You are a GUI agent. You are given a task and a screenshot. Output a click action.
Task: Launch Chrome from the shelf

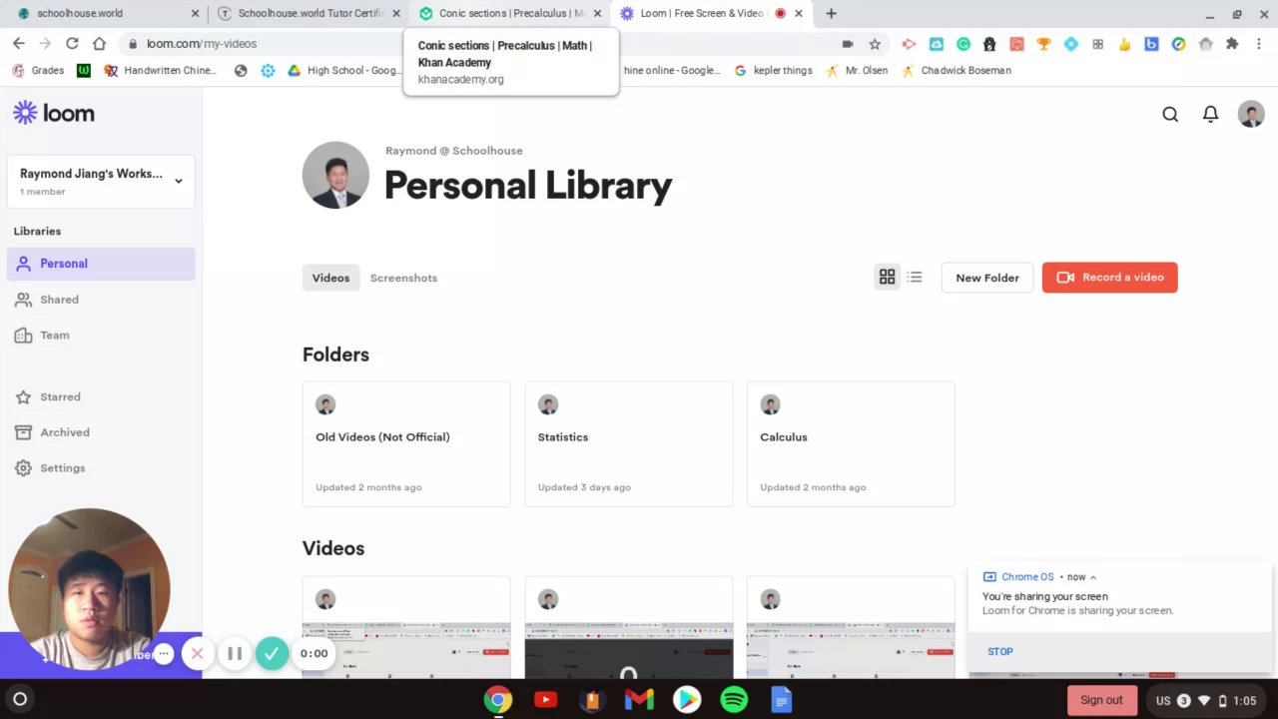pyautogui.click(x=498, y=700)
